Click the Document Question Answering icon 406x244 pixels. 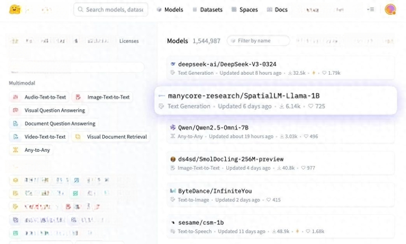coord(16,123)
